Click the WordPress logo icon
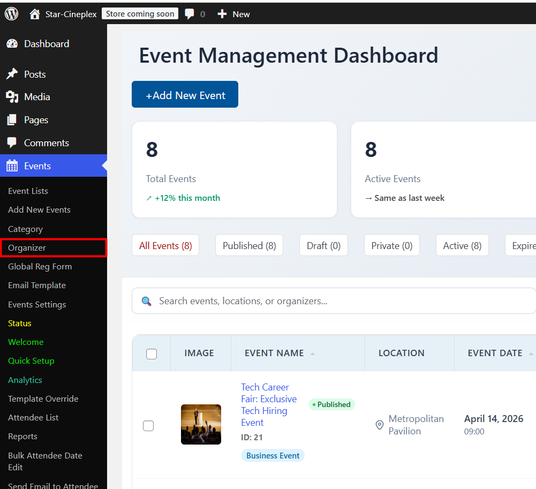This screenshot has width=536, height=489. coord(11,14)
